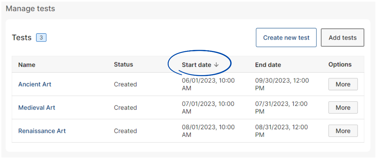Open the Medieval Art test link
377x160 pixels.
point(37,108)
